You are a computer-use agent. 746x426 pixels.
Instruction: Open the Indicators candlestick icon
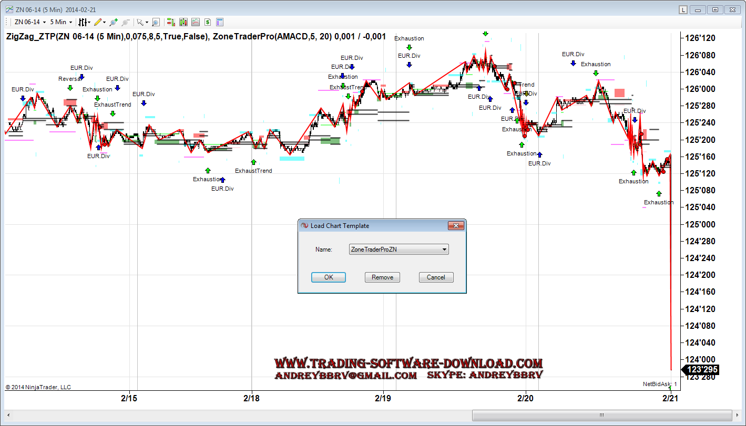point(183,22)
